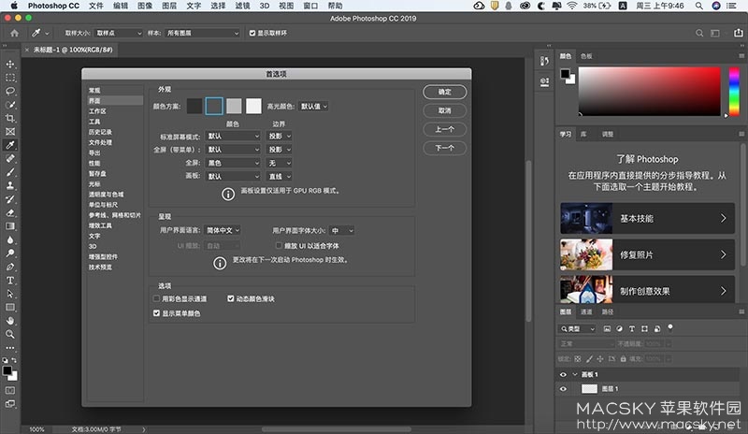
Task: Select the Eyedropper tool in the toolbox
Action: (10, 145)
